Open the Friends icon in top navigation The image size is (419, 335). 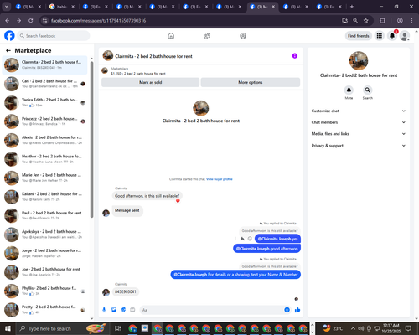pos(207,36)
